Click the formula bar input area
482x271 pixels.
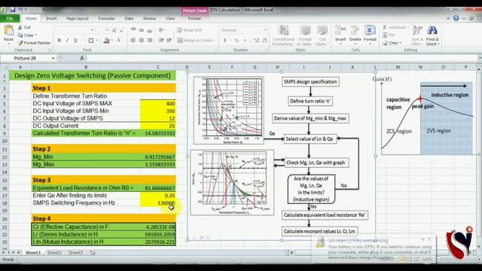[281, 58]
